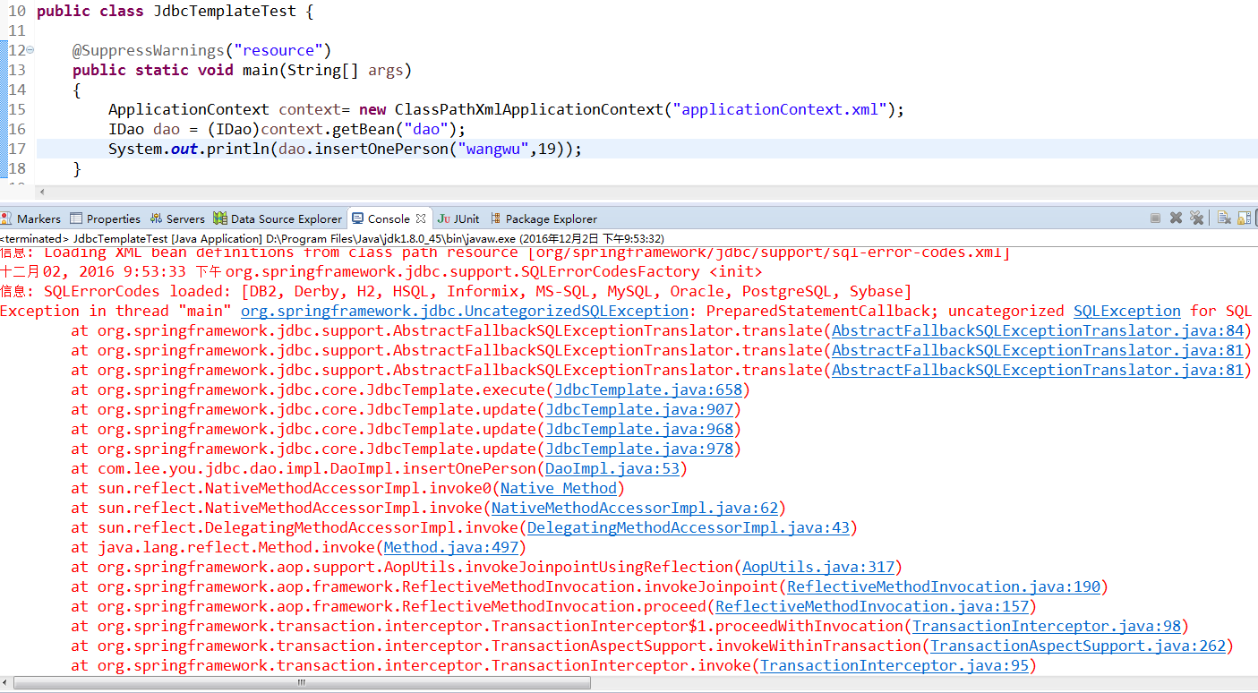Screen dimensions: 1258x693
Task: Collapse the main method fold marker on line 12
Action: click(30, 50)
